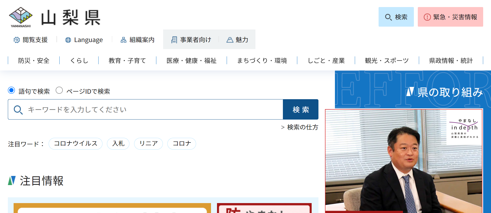Click the 山梨県 site title text
The width and height of the screenshot is (491, 213).
click(71, 18)
